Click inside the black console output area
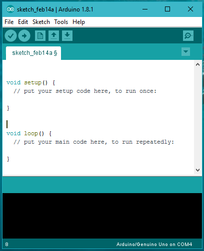The image size is (204, 251). (102, 216)
